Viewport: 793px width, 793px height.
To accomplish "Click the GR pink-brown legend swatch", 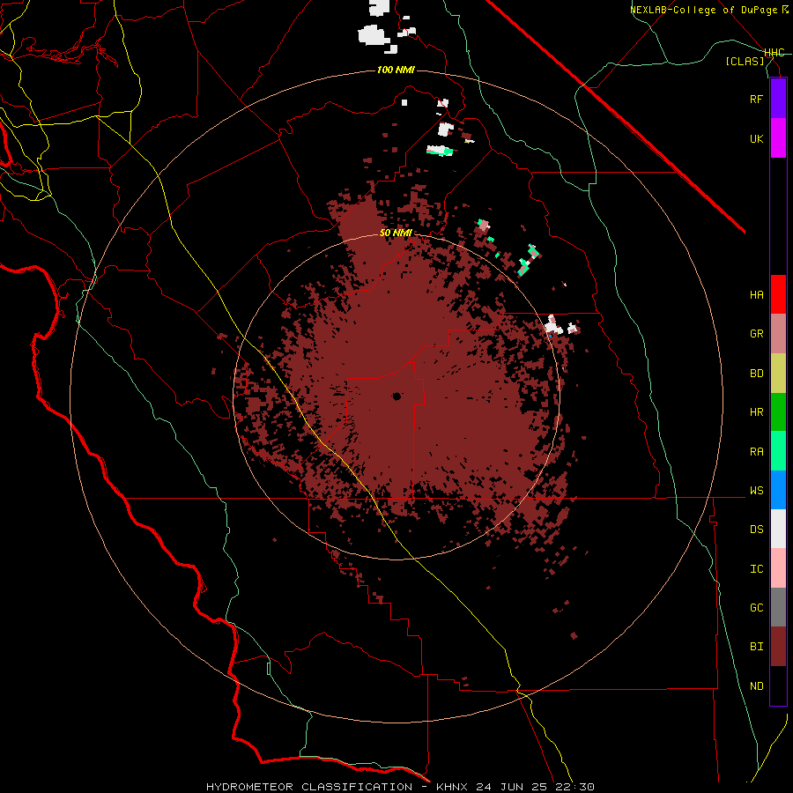I will pos(778,334).
